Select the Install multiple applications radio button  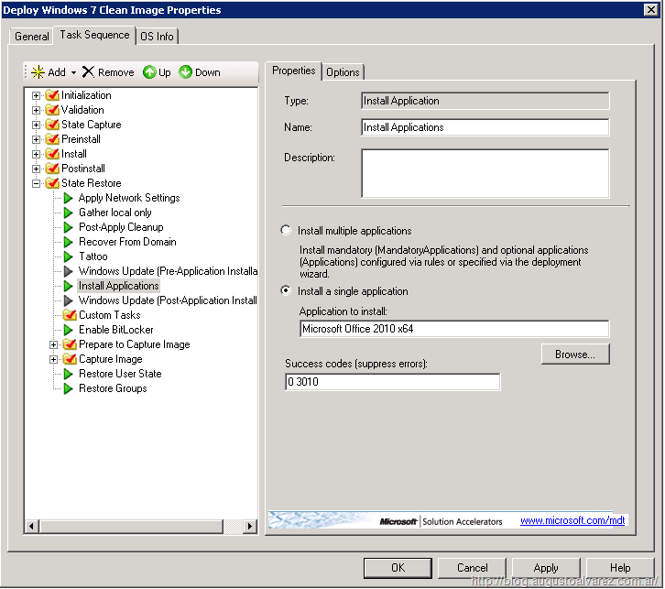coord(287,231)
